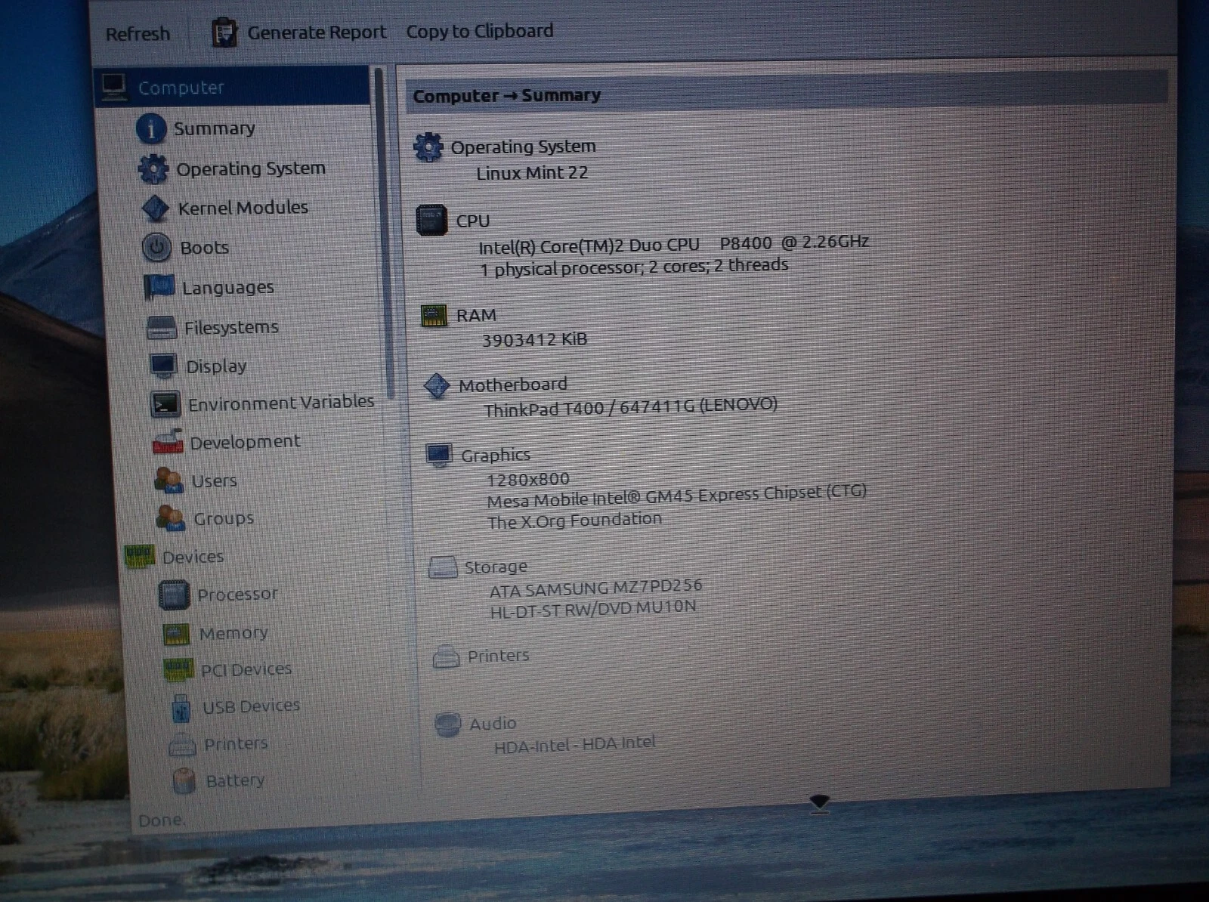The width and height of the screenshot is (1209, 902).
Task: Click the Operating System gear icon in sidebar
Action: (x=153, y=168)
